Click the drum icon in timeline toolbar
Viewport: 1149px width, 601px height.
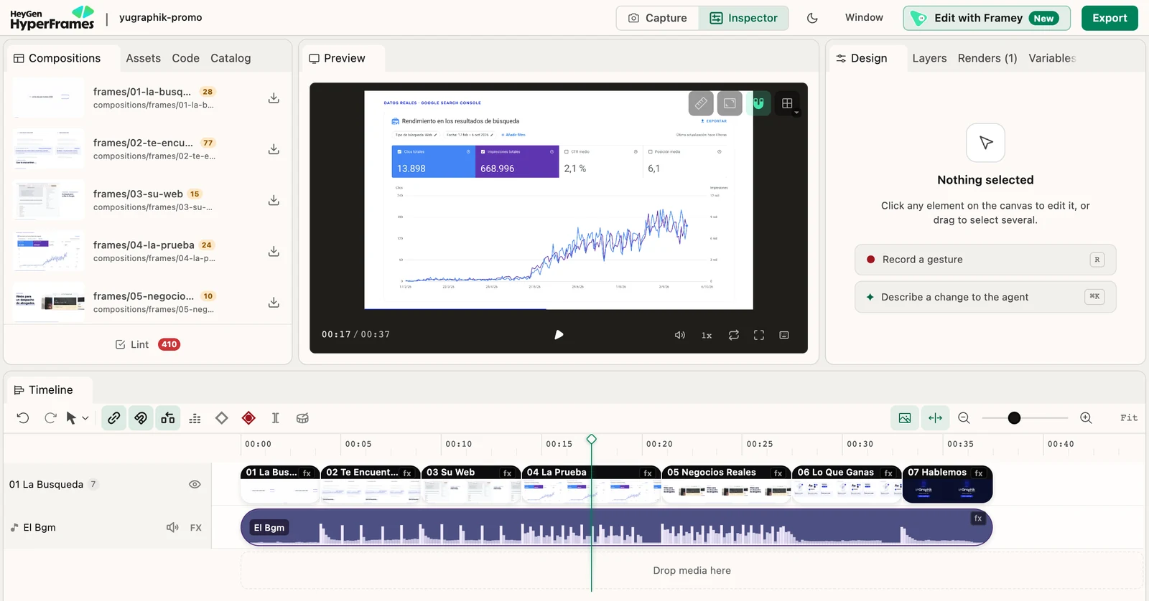tap(303, 418)
